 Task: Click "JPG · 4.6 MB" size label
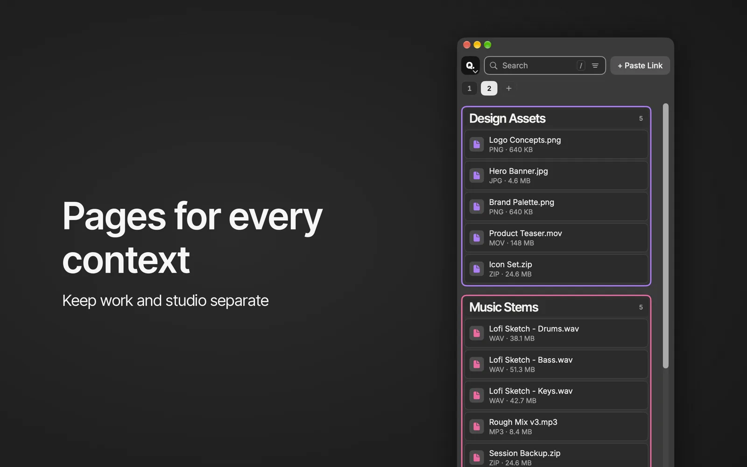509,181
